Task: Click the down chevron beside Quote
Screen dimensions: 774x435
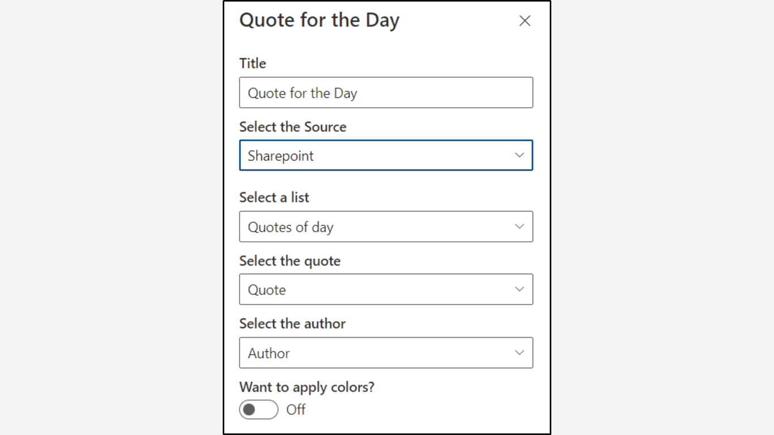Action: click(x=519, y=289)
